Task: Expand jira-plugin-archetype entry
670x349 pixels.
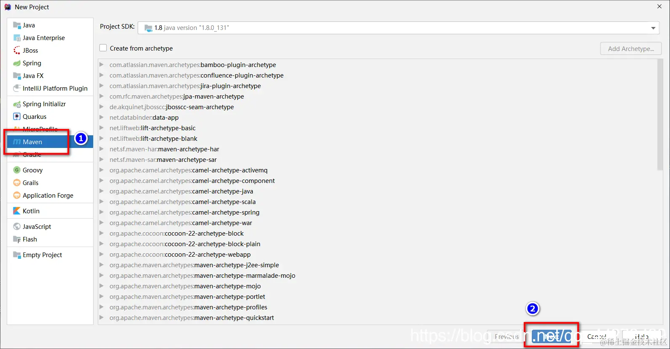Action: coord(101,86)
